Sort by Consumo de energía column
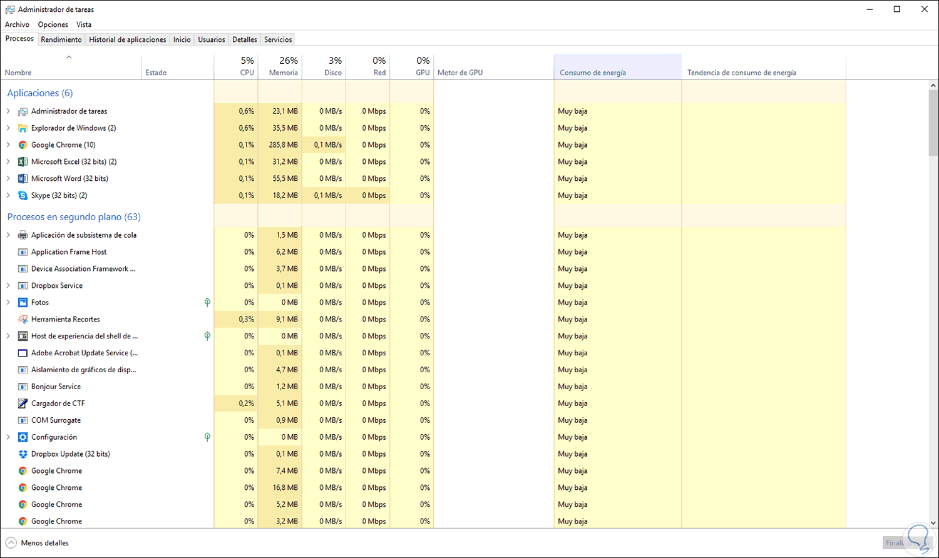Image resolution: width=939 pixels, height=558 pixels. (618, 66)
